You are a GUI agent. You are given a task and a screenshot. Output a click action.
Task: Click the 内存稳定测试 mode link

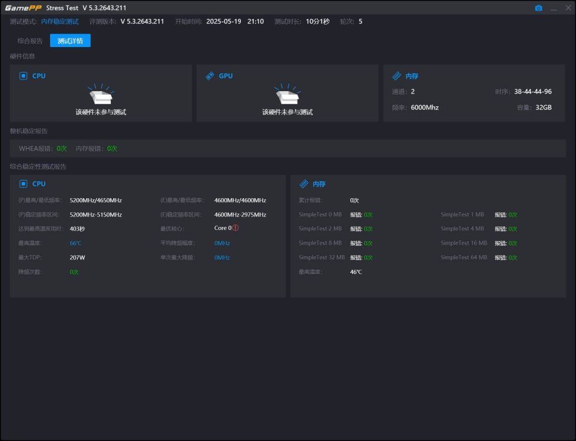pyautogui.click(x=59, y=22)
